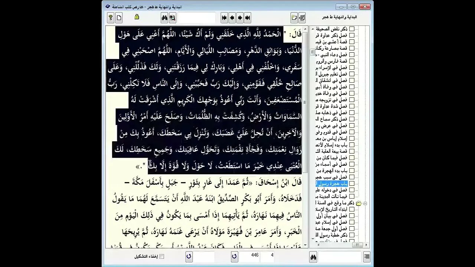Collapse the ذكر ما وقع في السنة node
The image size is (475, 267).
point(365,203)
